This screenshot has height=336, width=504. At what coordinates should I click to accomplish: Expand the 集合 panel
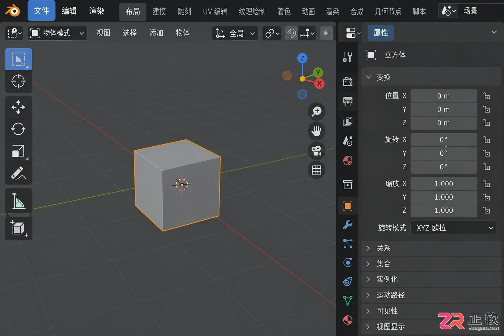tap(431, 264)
